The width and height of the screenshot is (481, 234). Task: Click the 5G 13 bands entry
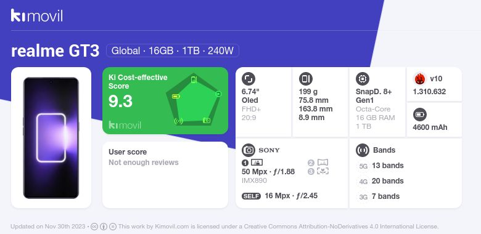tap(380, 166)
